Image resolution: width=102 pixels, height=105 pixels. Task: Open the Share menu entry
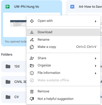(x=63, y=58)
